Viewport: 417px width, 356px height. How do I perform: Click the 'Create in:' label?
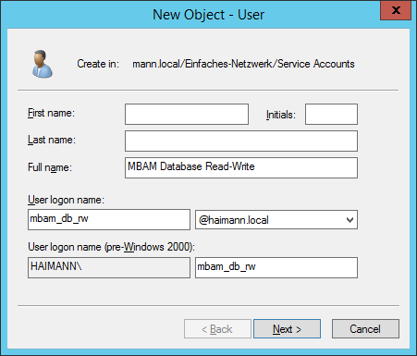[x=98, y=64]
